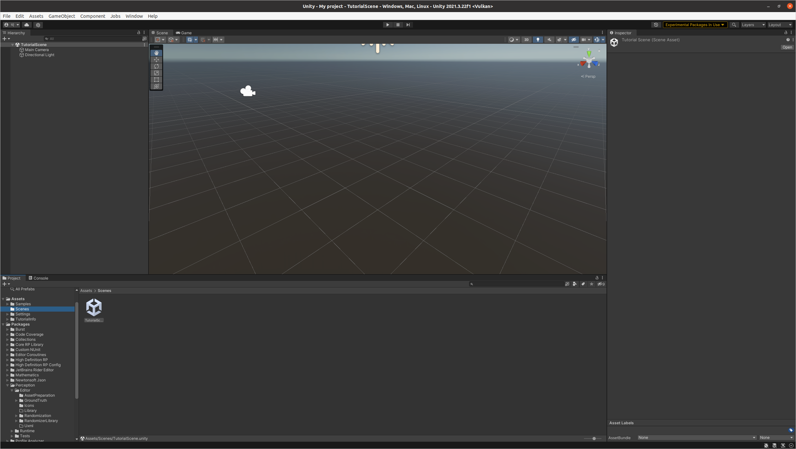
Task: Select the Move tool in scene toolbar
Action: pyautogui.click(x=156, y=60)
